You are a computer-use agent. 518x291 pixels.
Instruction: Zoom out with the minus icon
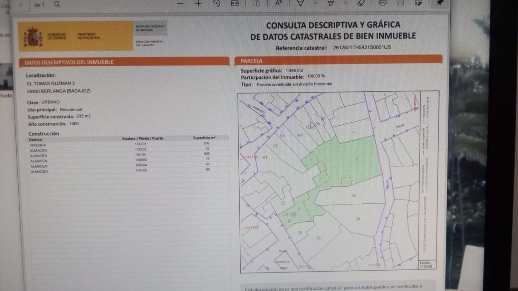coord(180,4)
